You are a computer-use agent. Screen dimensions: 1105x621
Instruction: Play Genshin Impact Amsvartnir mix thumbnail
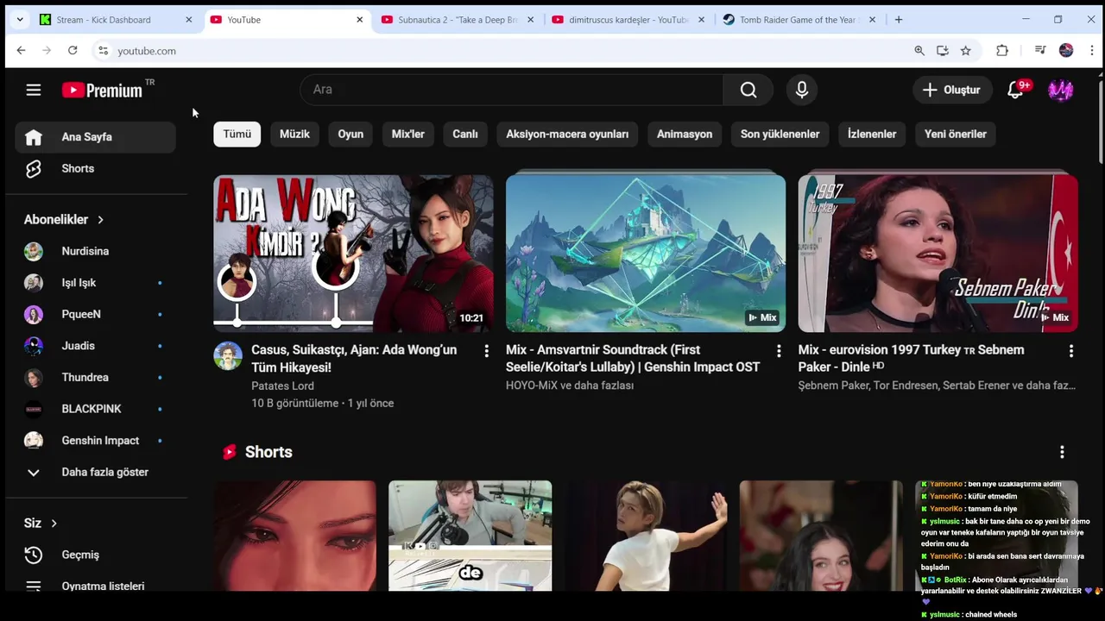tap(646, 254)
